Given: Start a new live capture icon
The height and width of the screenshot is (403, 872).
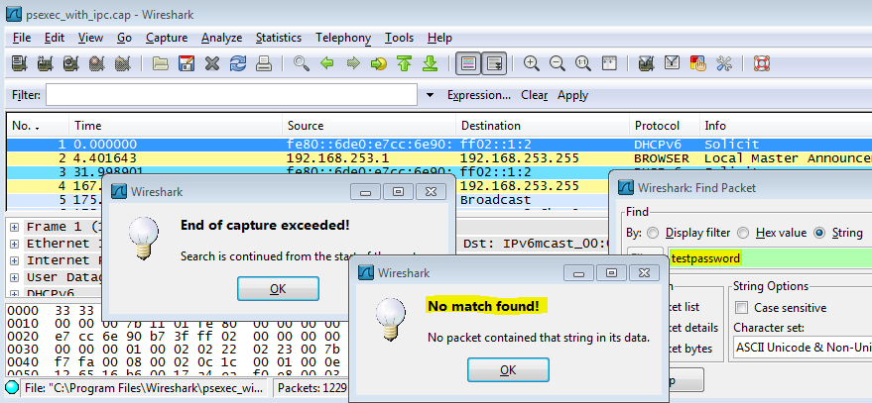Looking at the screenshot, I should pos(70,63).
